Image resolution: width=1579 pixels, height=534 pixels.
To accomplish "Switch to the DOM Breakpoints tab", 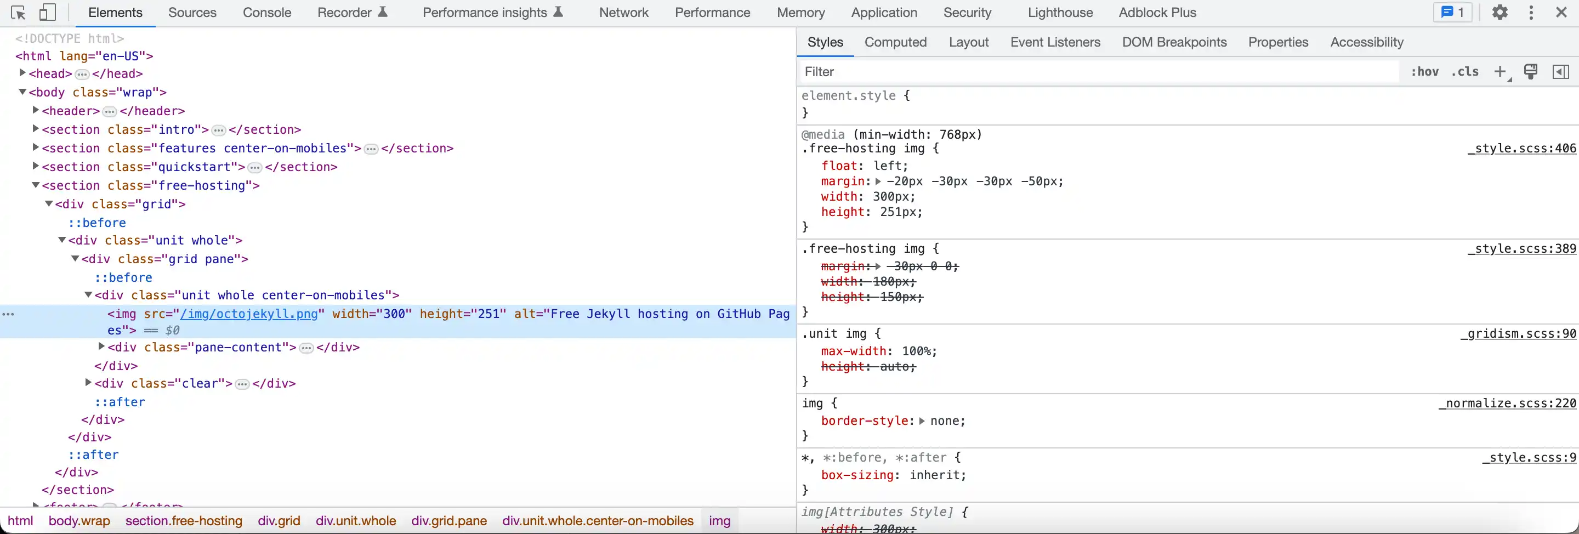I will (1174, 42).
